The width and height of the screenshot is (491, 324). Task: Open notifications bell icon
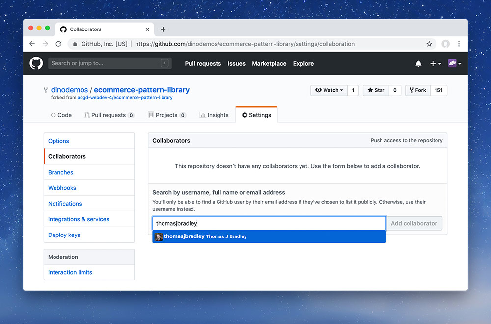click(x=418, y=64)
